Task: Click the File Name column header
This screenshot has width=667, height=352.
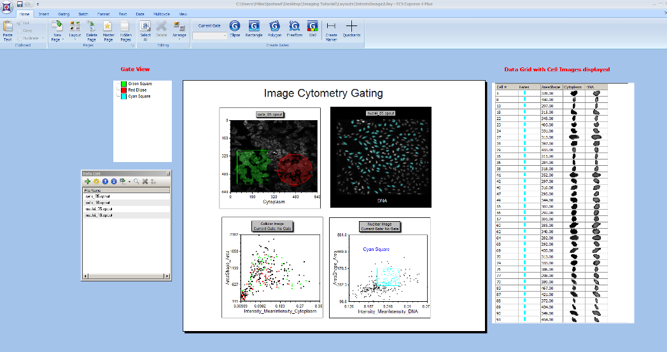Action: click(127, 190)
